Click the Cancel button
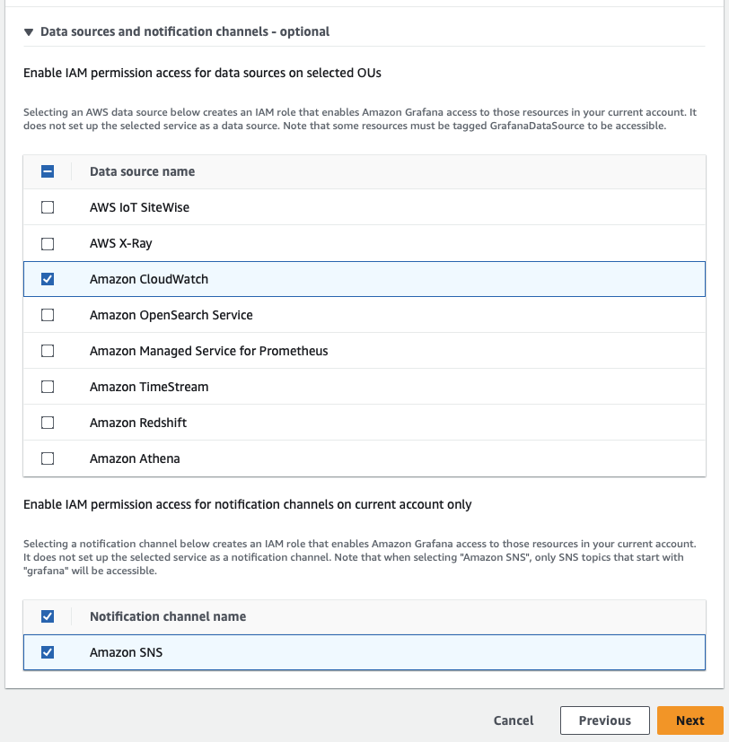This screenshot has height=742, width=729. pyautogui.click(x=514, y=720)
